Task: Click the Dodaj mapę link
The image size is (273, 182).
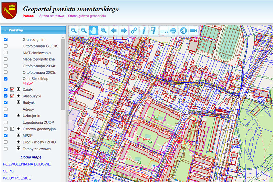Action: tap(31, 157)
